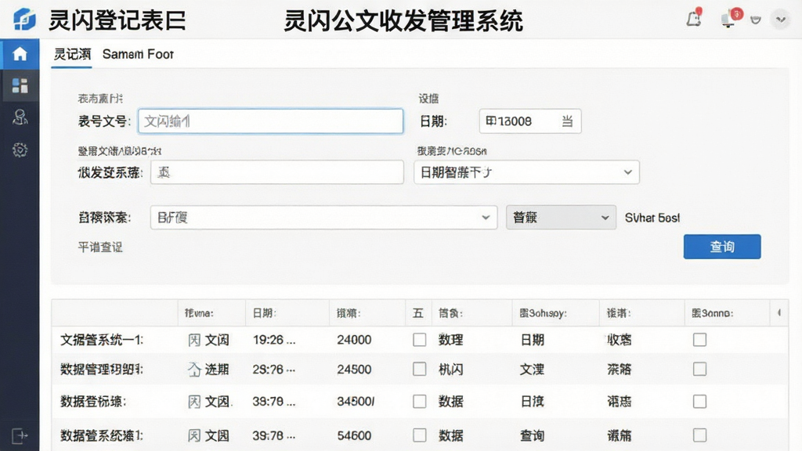The height and width of the screenshot is (451, 802).
Task: Click document icon in the 54600 row
Action: coord(194,435)
